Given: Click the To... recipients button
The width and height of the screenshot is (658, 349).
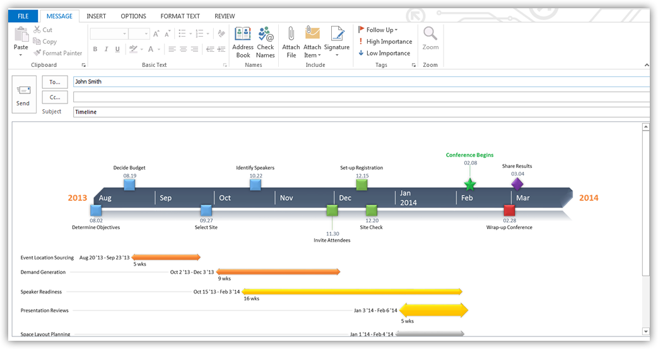Looking at the screenshot, I should tap(55, 82).
